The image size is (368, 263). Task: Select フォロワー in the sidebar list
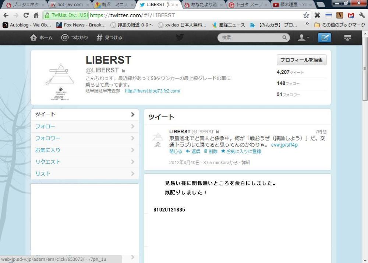coord(85,138)
